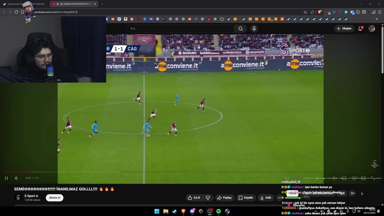This screenshot has width=384, height=216.
Task: Like the video showing 3,6 B
Action: 194,198
